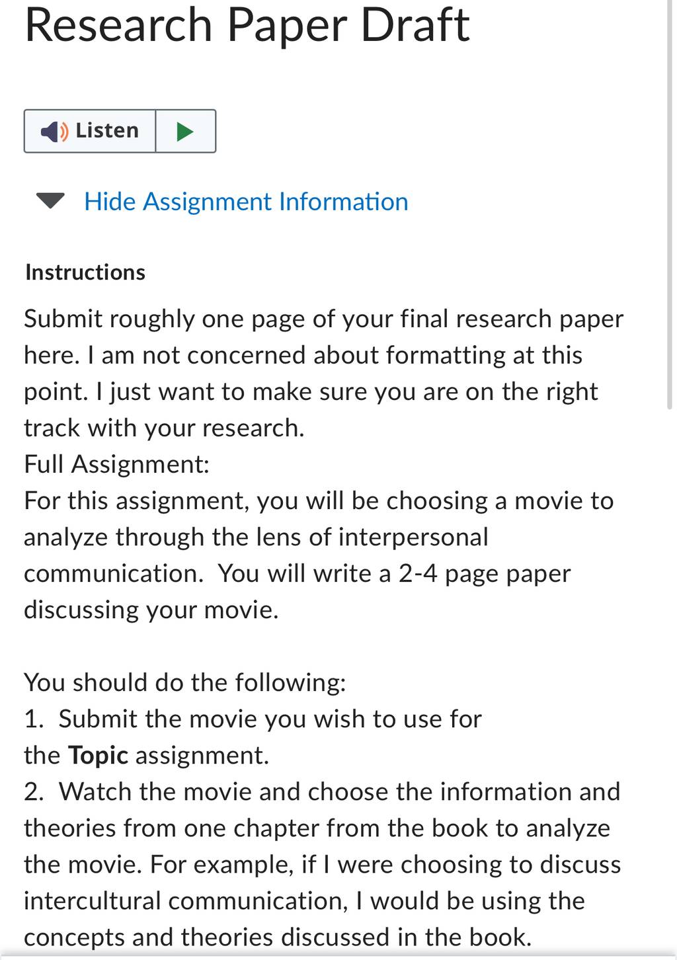Click the Full Assignment: line
Image resolution: width=677 pixels, height=960 pixels.
(x=117, y=464)
